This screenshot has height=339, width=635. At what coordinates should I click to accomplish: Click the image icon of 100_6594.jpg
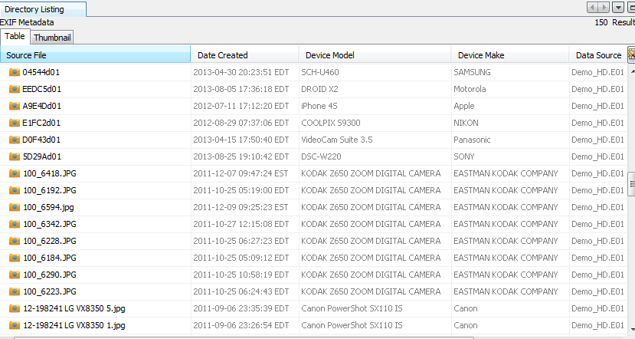pos(14,207)
